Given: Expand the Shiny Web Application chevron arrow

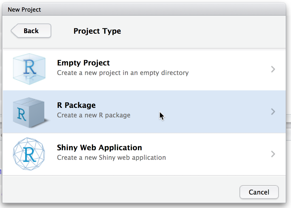Looking at the screenshot, I should point(273,154).
